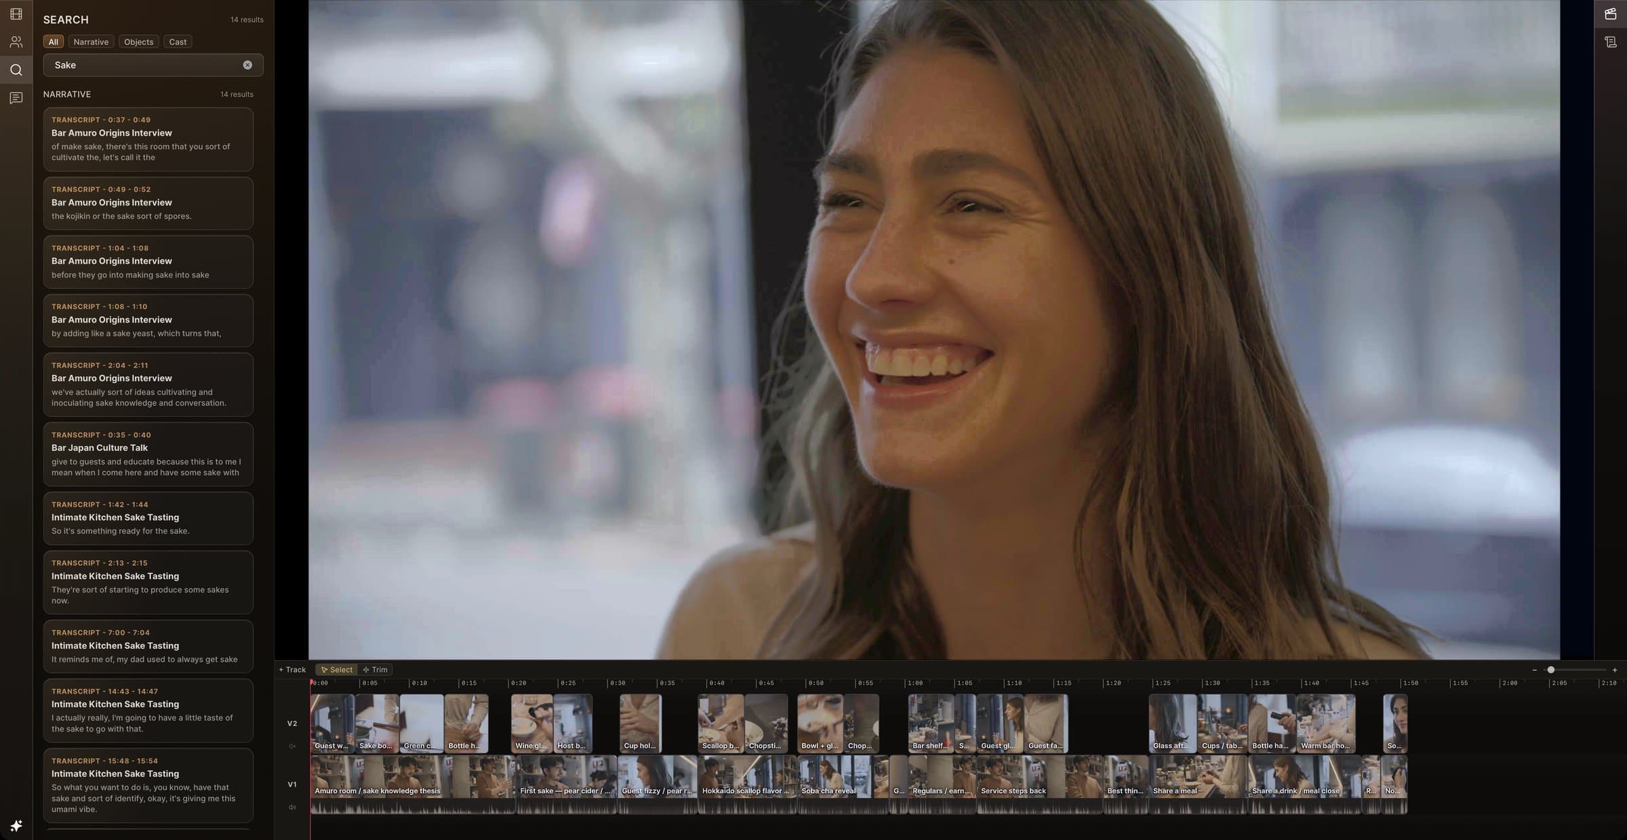Adjust the timeline zoom slider handle
The image size is (1627, 840).
(1551, 670)
